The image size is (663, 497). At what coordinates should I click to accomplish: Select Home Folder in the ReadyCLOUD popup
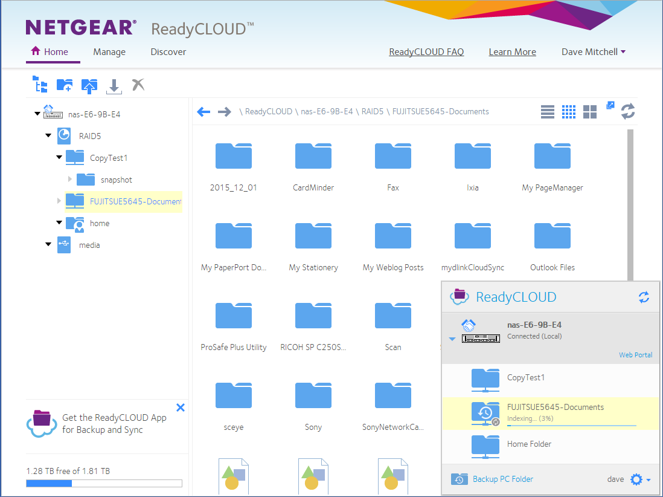[551, 447]
